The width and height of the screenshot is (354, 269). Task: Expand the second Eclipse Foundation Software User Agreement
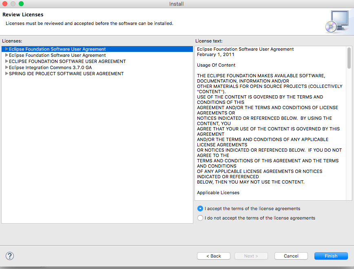(x=7, y=55)
